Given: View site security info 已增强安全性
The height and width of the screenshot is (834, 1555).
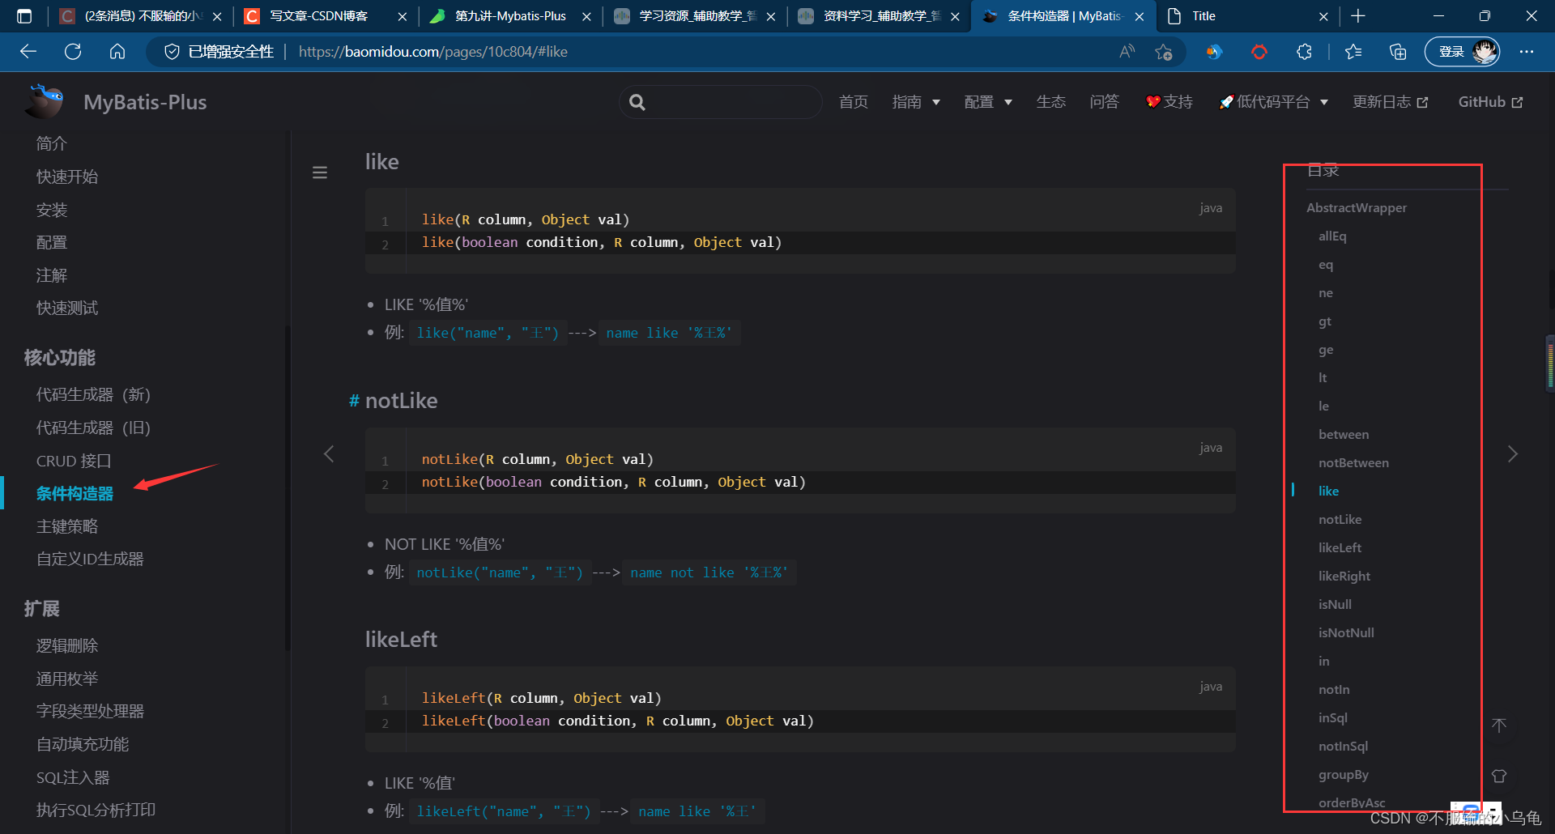Looking at the screenshot, I should point(219,52).
